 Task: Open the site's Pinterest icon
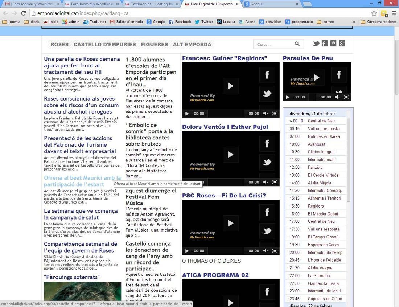point(333,44)
